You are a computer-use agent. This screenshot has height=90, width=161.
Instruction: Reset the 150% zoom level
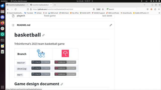coord(98,9)
